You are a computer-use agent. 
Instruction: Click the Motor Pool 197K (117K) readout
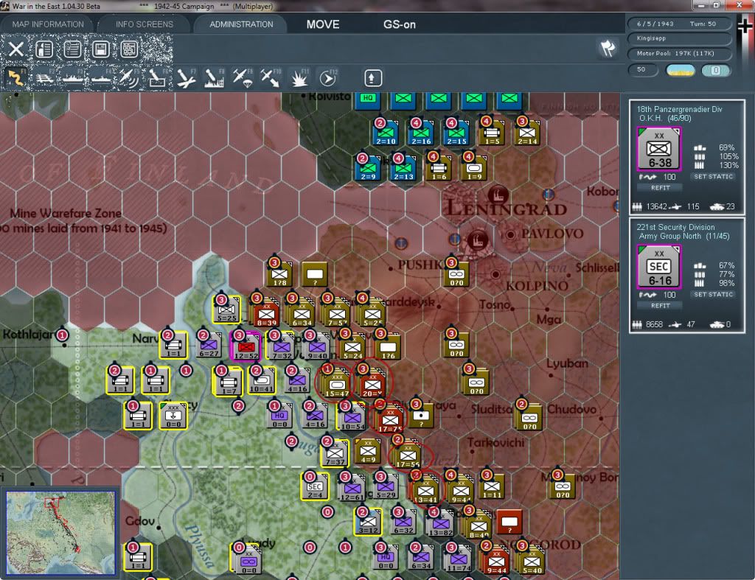(678, 53)
